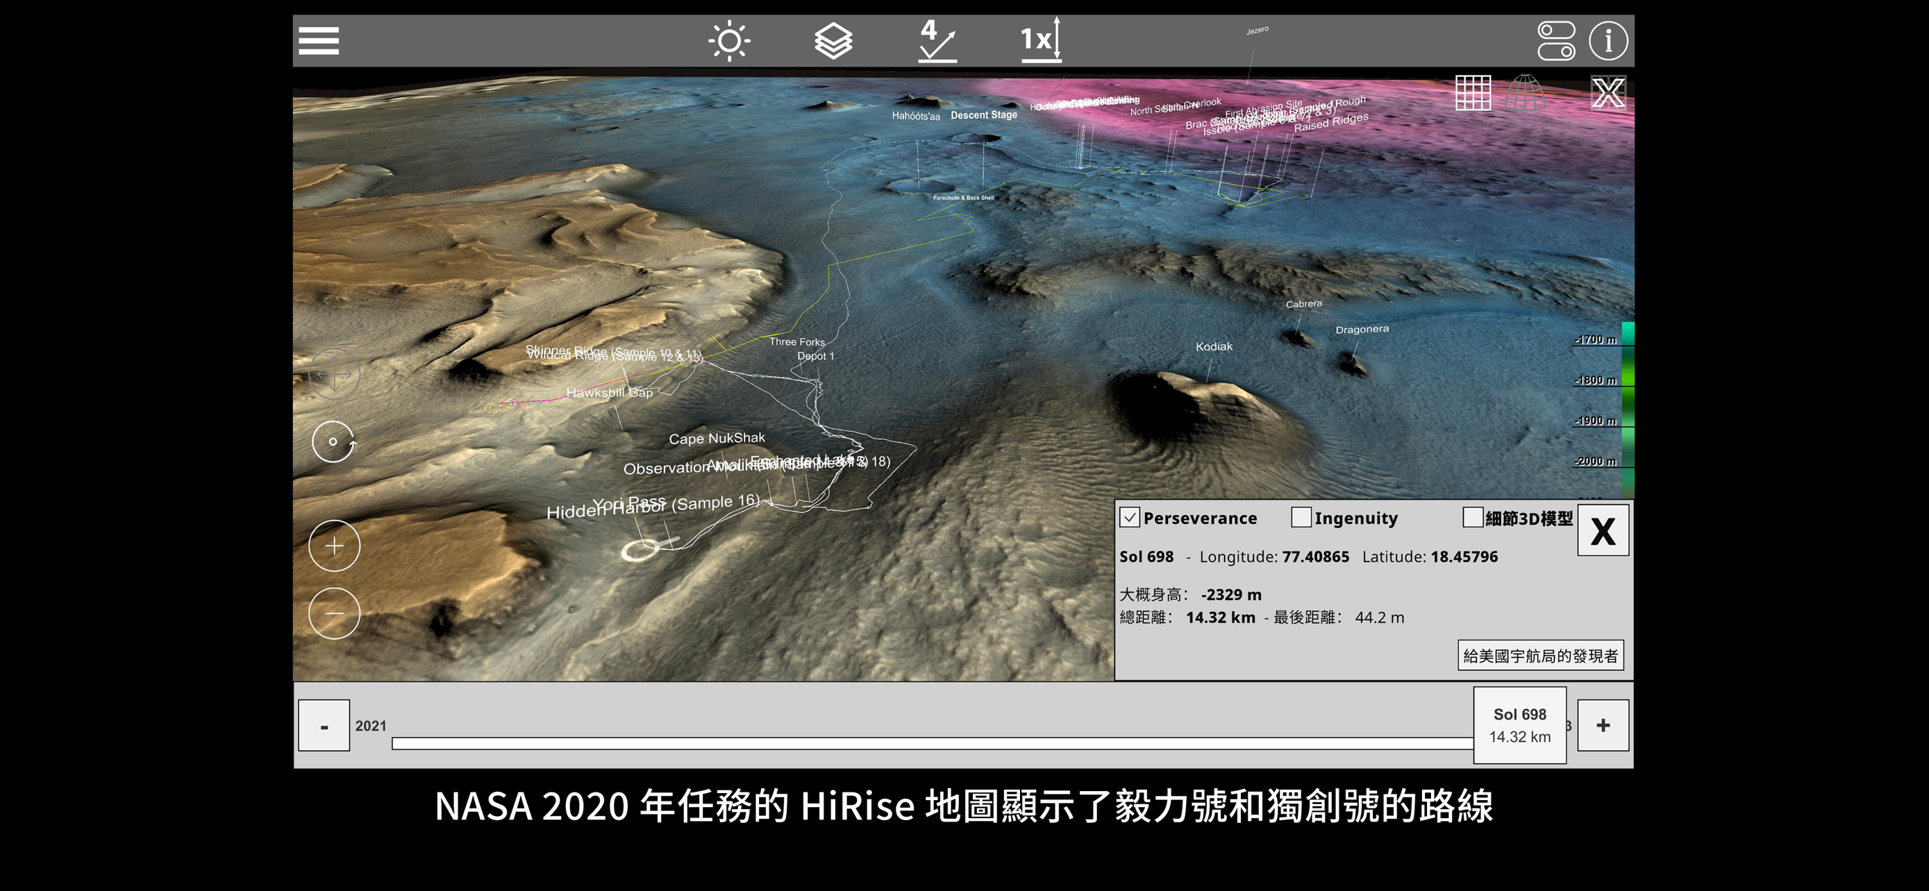This screenshot has height=891, width=1929.
Task: Step timeline forward with the plus button
Action: pos(1603,726)
